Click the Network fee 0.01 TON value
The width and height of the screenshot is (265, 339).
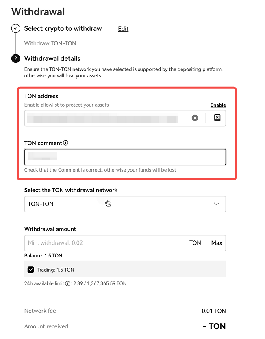(x=214, y=311)
